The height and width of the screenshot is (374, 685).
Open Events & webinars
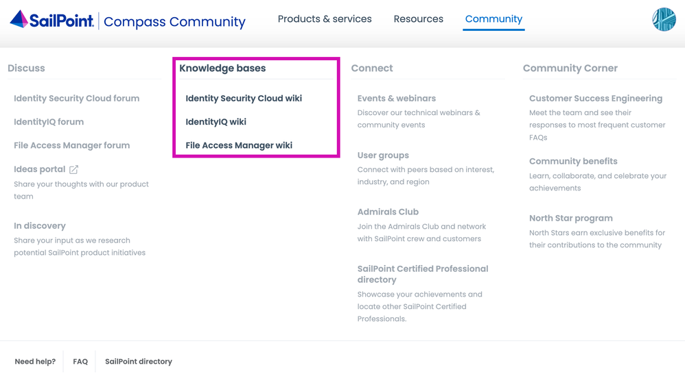click(x=396, y=99)
